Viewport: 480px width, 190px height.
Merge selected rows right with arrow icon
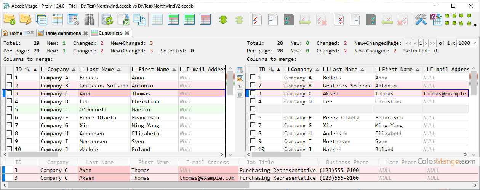click(306, 19)
